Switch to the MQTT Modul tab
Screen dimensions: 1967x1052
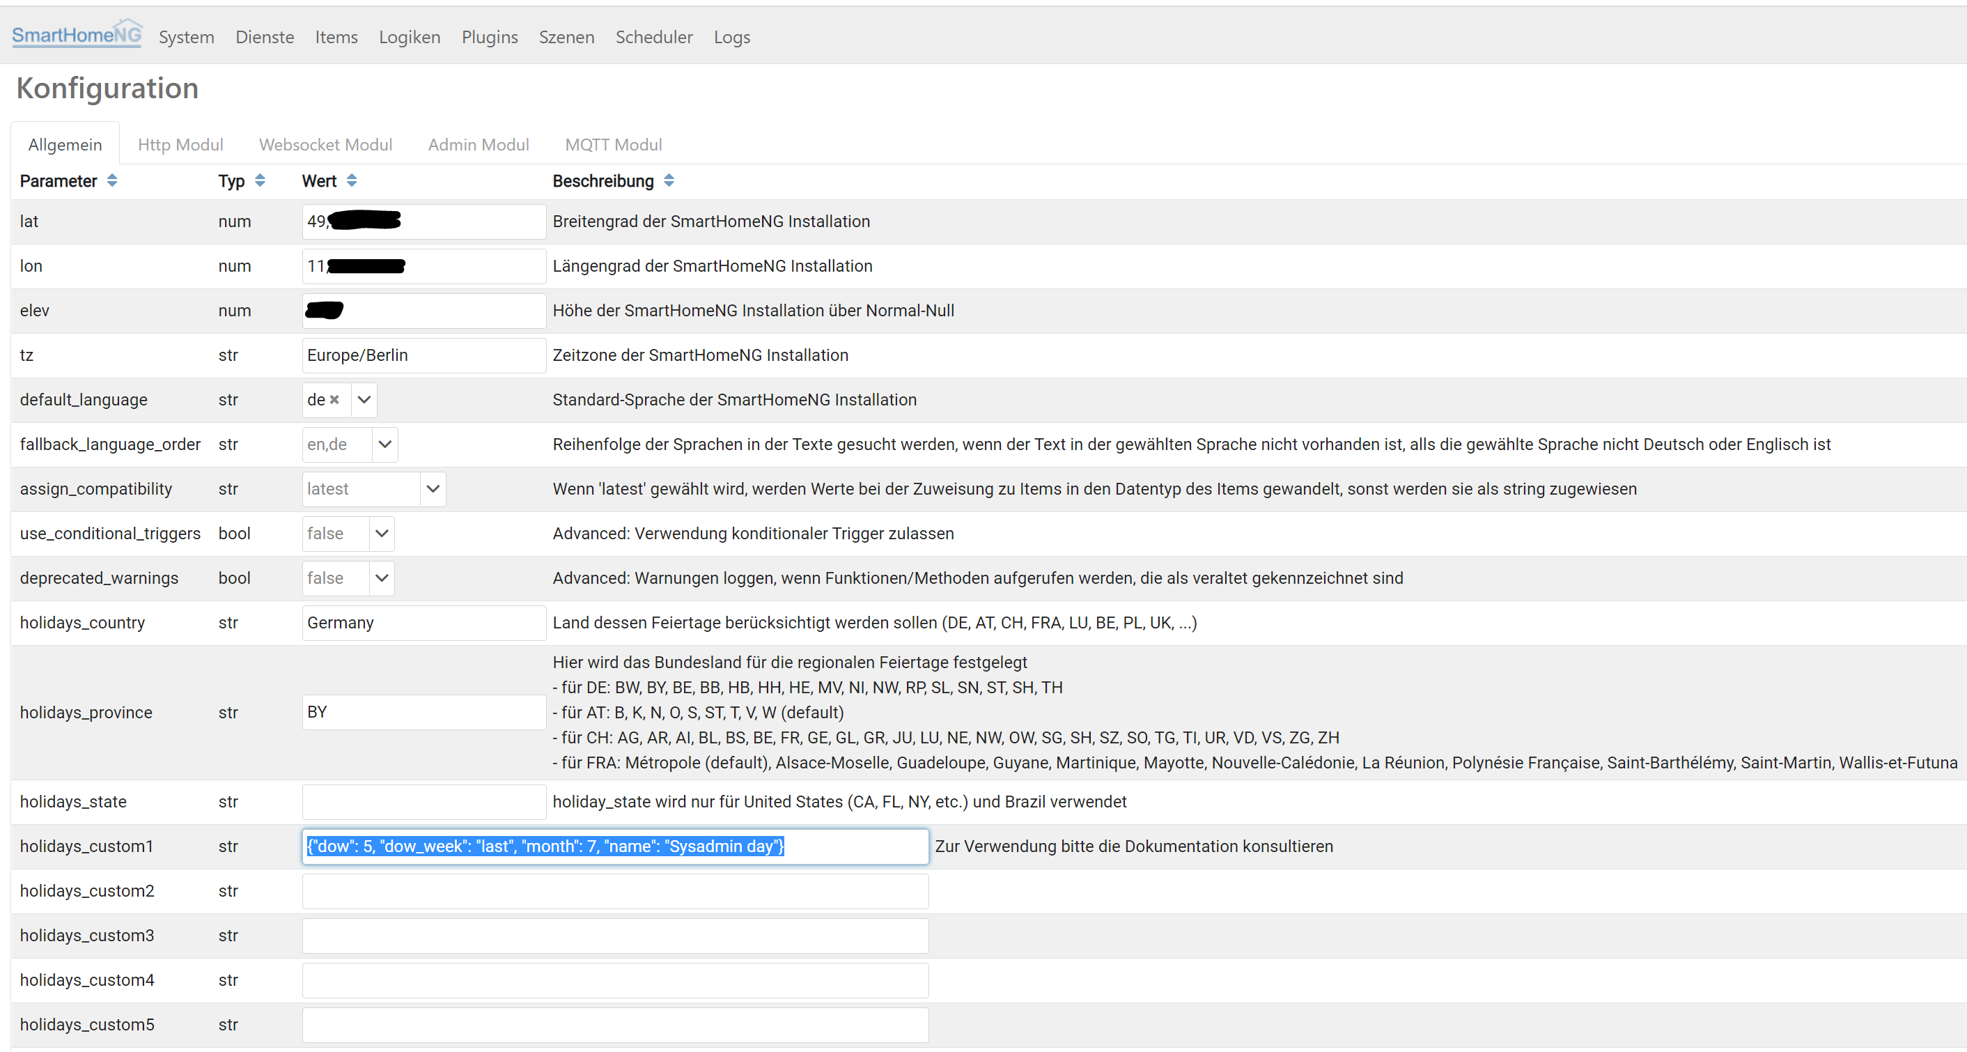[x=613, y=144]
